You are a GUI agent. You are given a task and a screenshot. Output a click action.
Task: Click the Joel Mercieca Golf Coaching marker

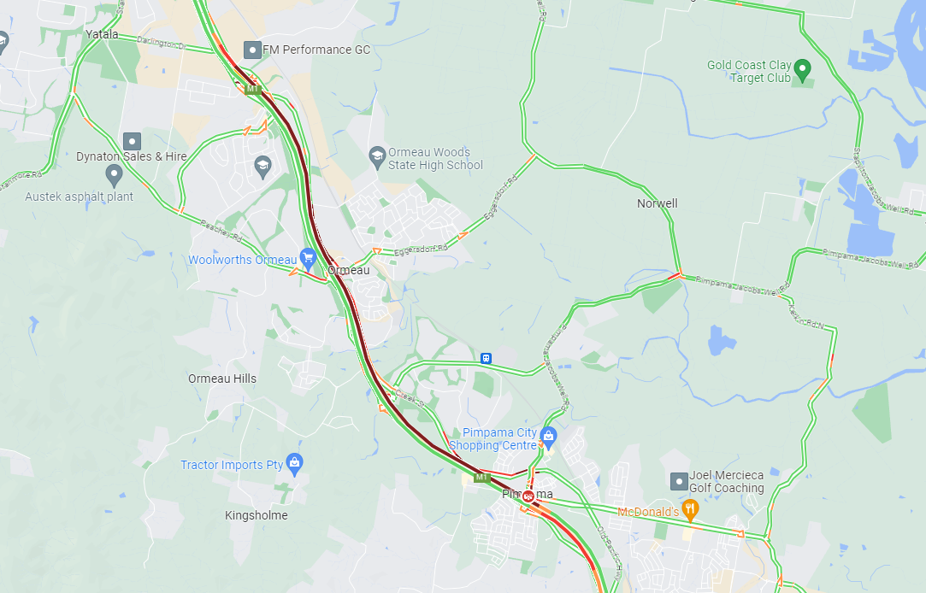[679, 481]
